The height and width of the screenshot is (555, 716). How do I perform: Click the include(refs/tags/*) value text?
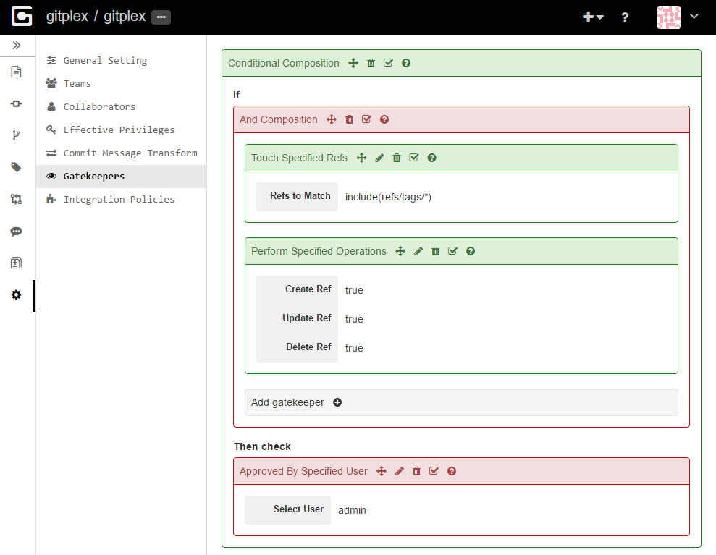(x=388, y=197)
